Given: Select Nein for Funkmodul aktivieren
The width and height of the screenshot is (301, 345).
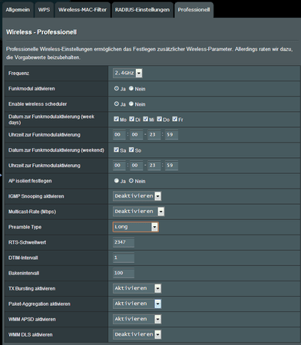Looking at the screenshot, I should point(131,88).
